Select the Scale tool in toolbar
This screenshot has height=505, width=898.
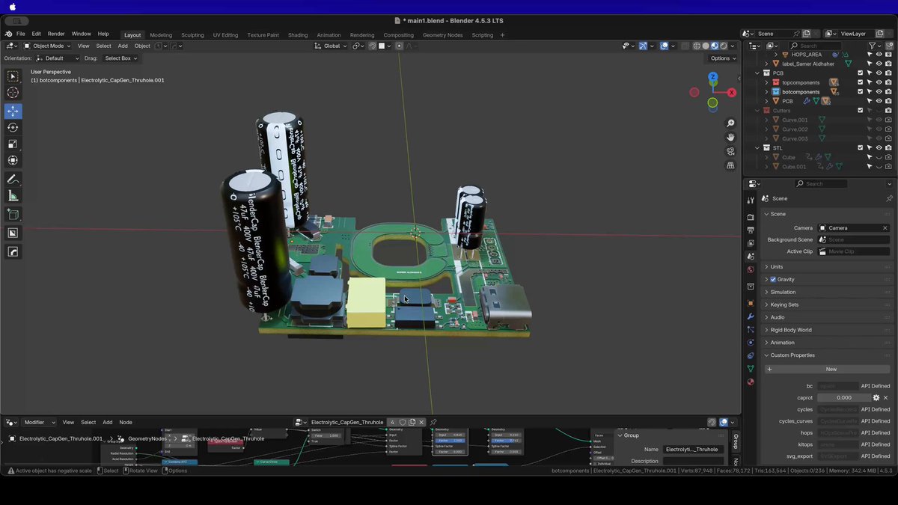pos(13,144)
